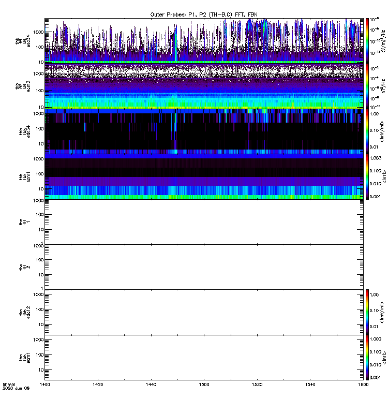Click the 10 tick label on thc fff 2 axis
Screen dimensions: 388x414
41,275
